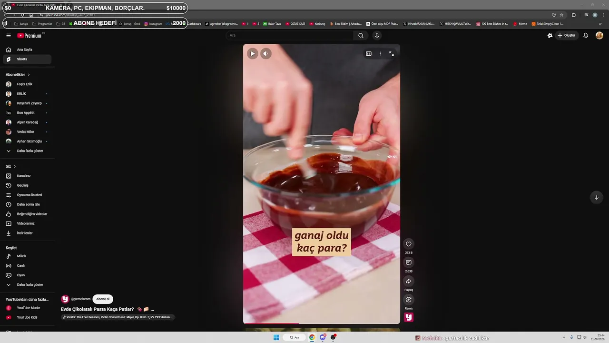Show more bookmarks with double chevron
The image size is (609, 343).
(600, 23)
